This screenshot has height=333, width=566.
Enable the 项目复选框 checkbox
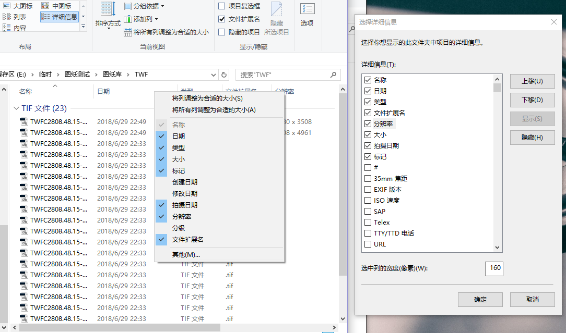[222, 6]
